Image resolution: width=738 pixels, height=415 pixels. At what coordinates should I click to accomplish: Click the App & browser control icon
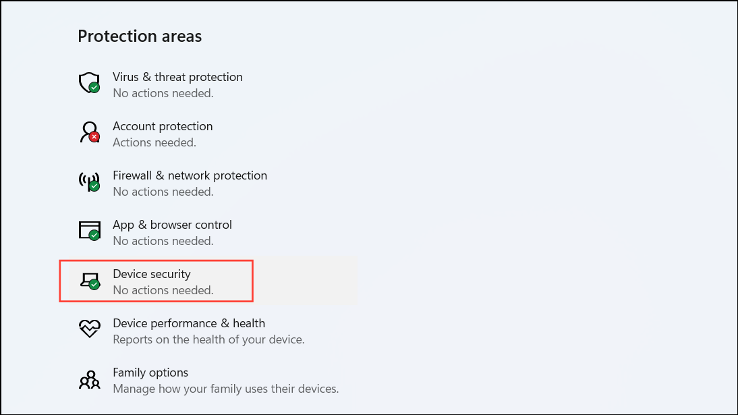(89, 230)
